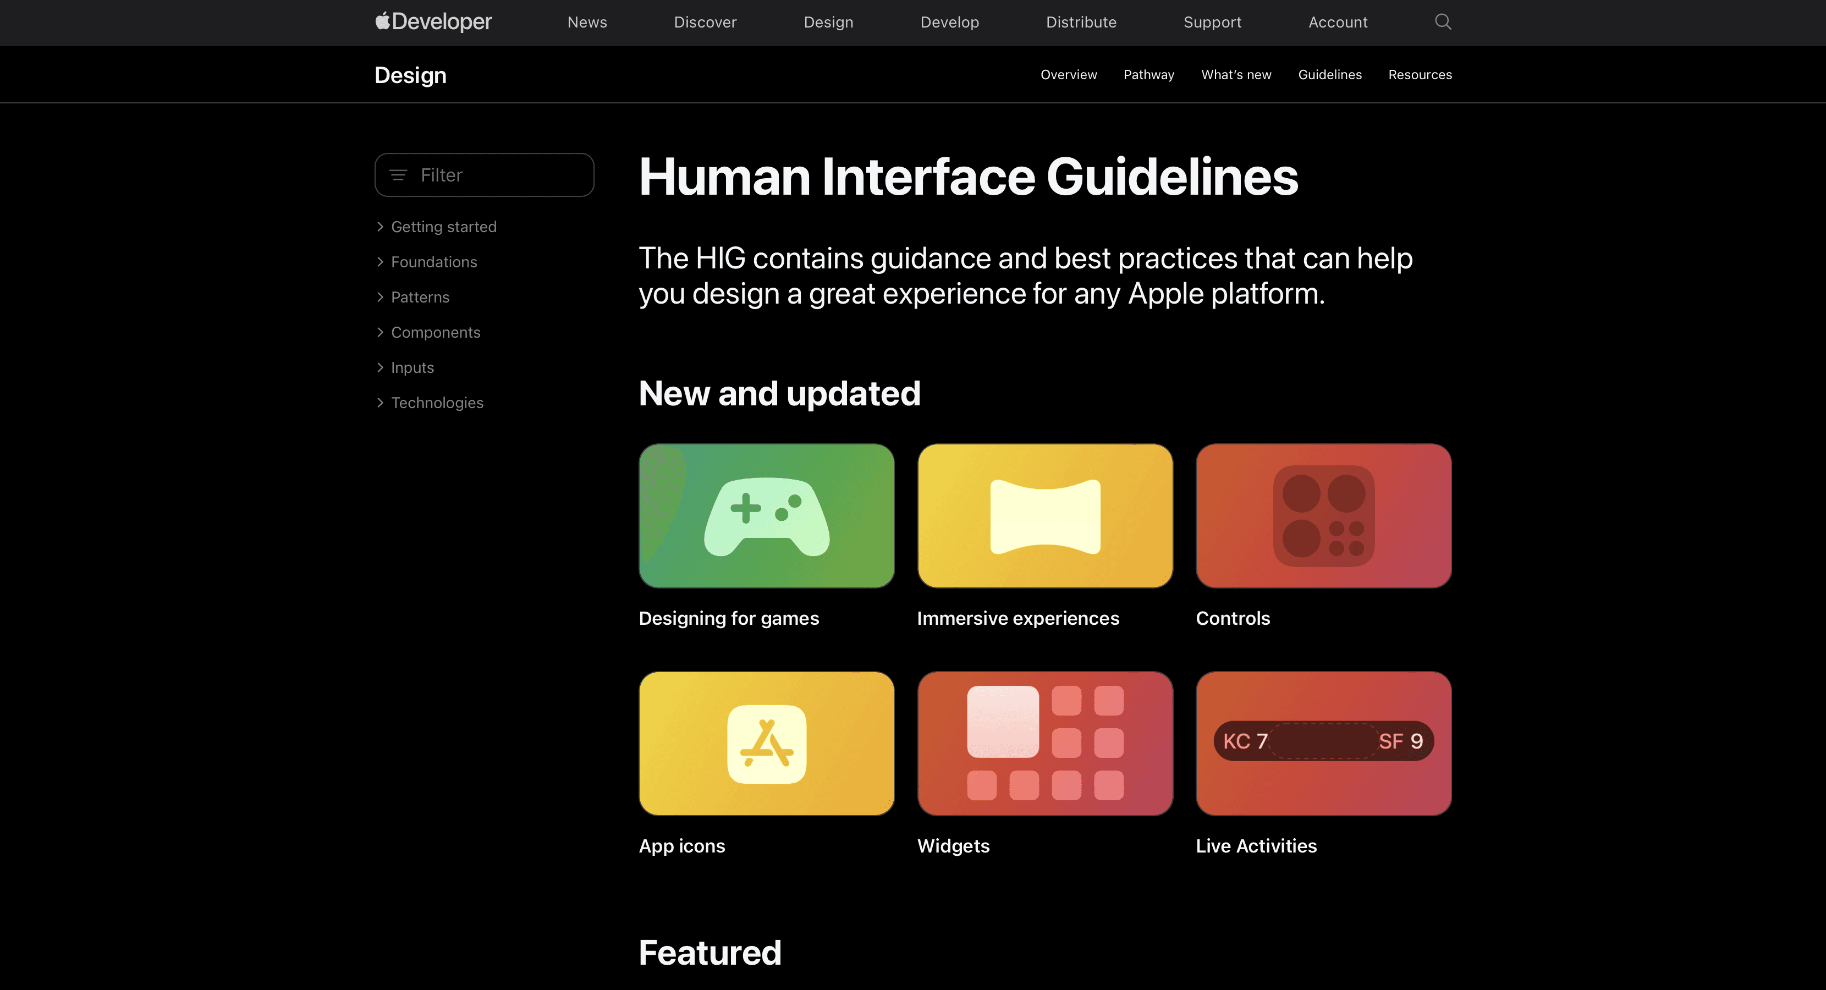Open the Live Activities scoreboard tile
Screen dimensions: 1826x990
coord(1323,744)
